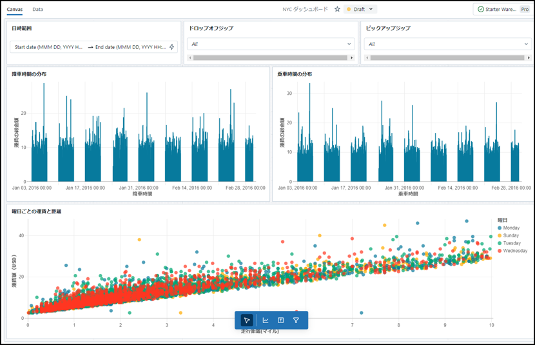Screen dimensions: 535x345
Task: Star the NYC ダッシュボード as favorite
Action: click(337, 10)
